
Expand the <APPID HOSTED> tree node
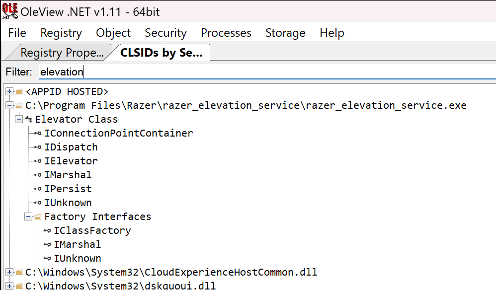coord(9,92)
